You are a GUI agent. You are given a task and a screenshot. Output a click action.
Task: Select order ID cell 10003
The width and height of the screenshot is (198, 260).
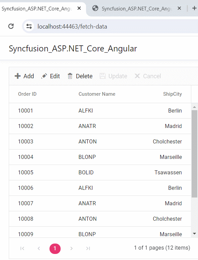pos(26,141)
